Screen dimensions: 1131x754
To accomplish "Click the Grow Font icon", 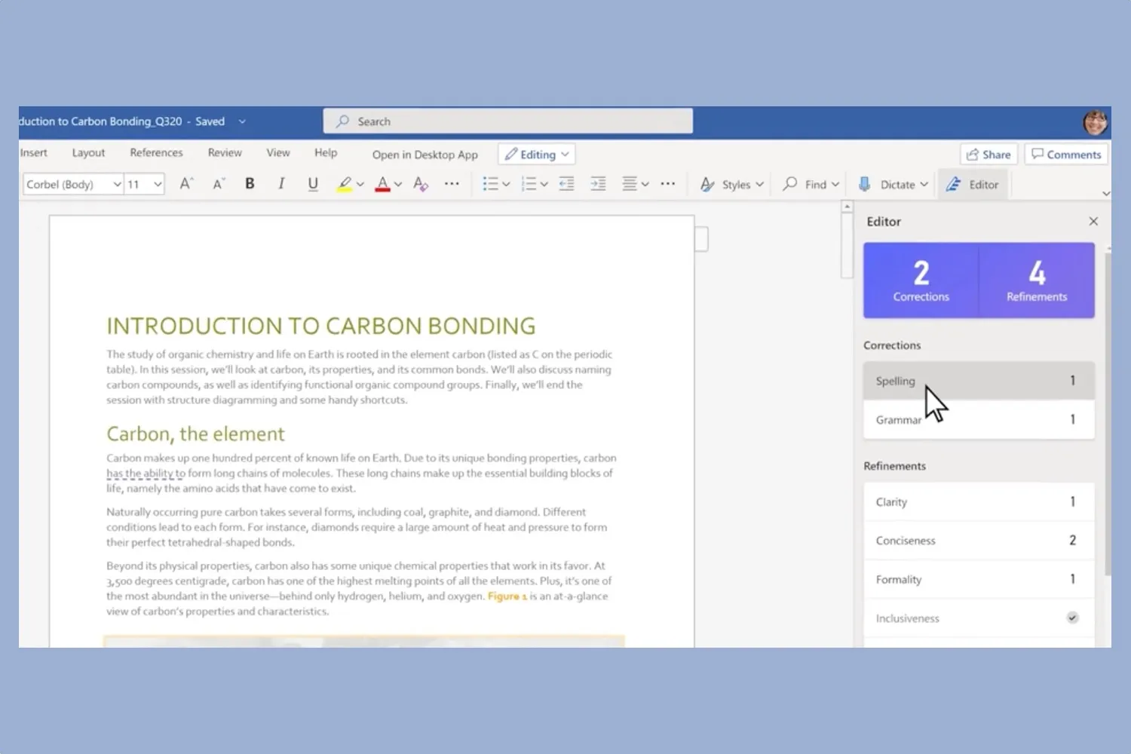I will tap(186, 184).
